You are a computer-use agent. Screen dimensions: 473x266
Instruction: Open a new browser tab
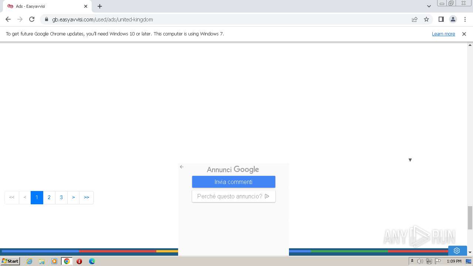(x=100, y=6)
